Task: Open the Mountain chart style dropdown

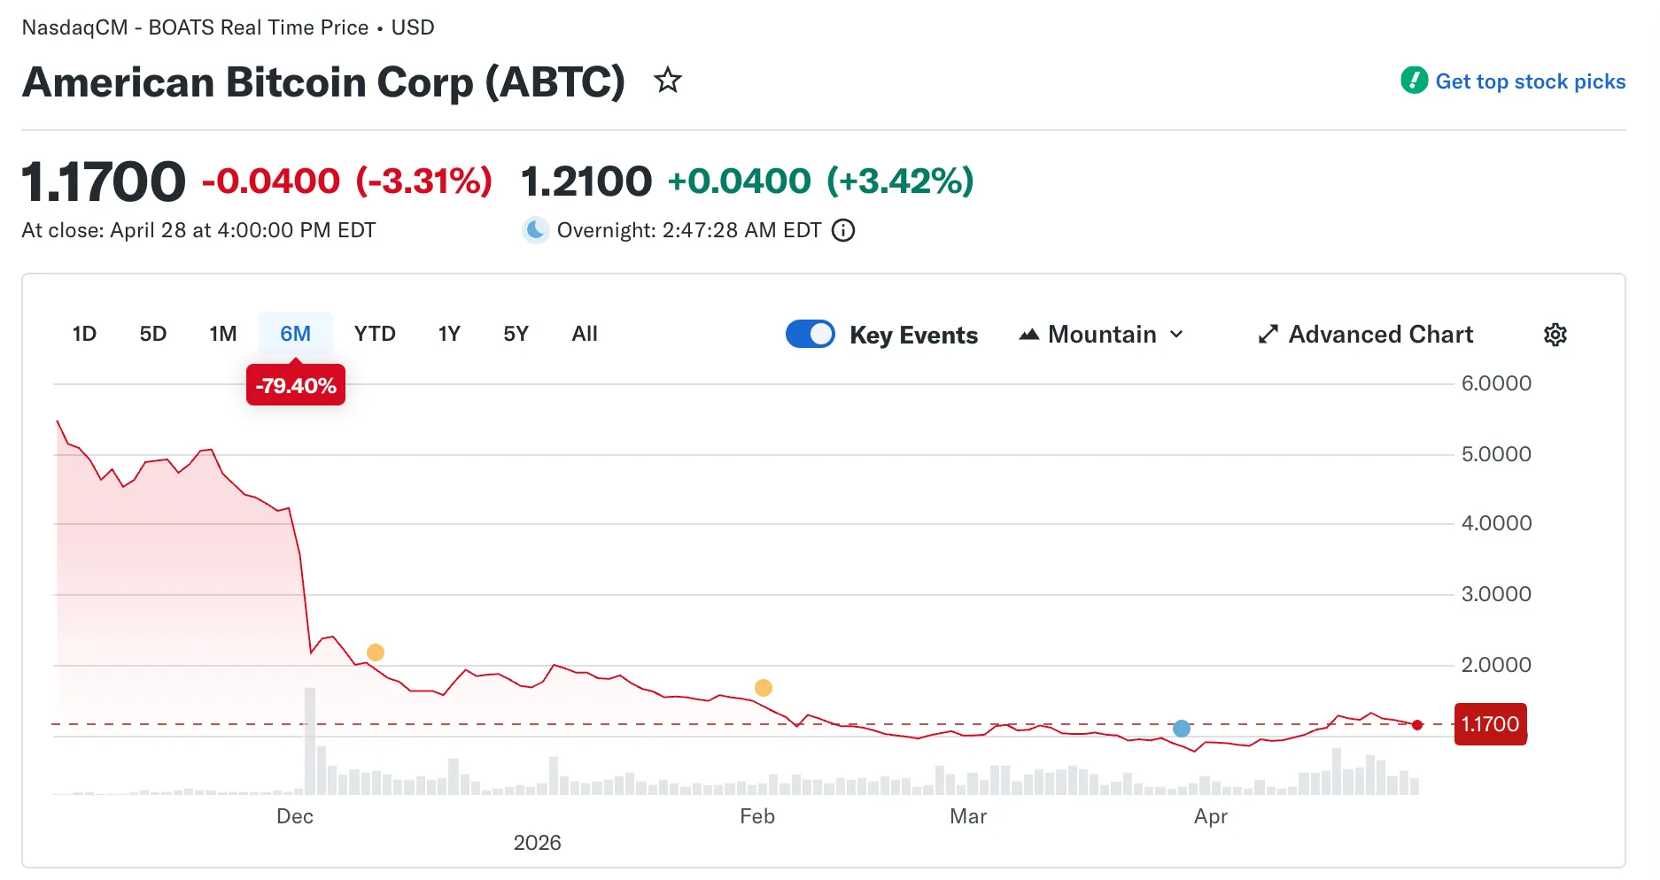Action: point(1101,334)
